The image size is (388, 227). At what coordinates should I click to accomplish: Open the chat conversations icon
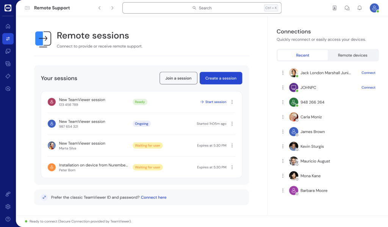pyautogui.click(x=347, y=8)
